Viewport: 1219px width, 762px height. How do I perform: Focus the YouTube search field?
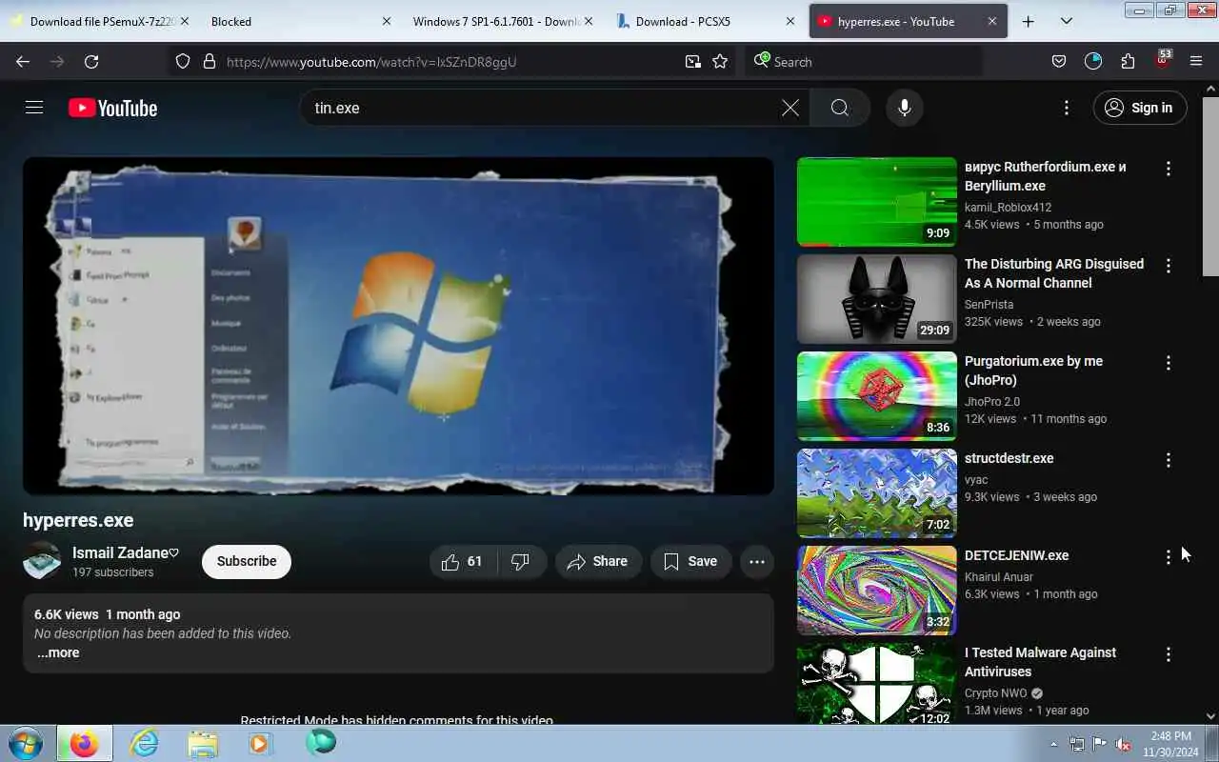tap(543, 108)
